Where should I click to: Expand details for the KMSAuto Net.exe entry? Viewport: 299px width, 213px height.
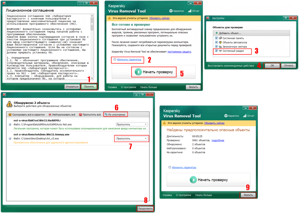(x=10, y=125)
